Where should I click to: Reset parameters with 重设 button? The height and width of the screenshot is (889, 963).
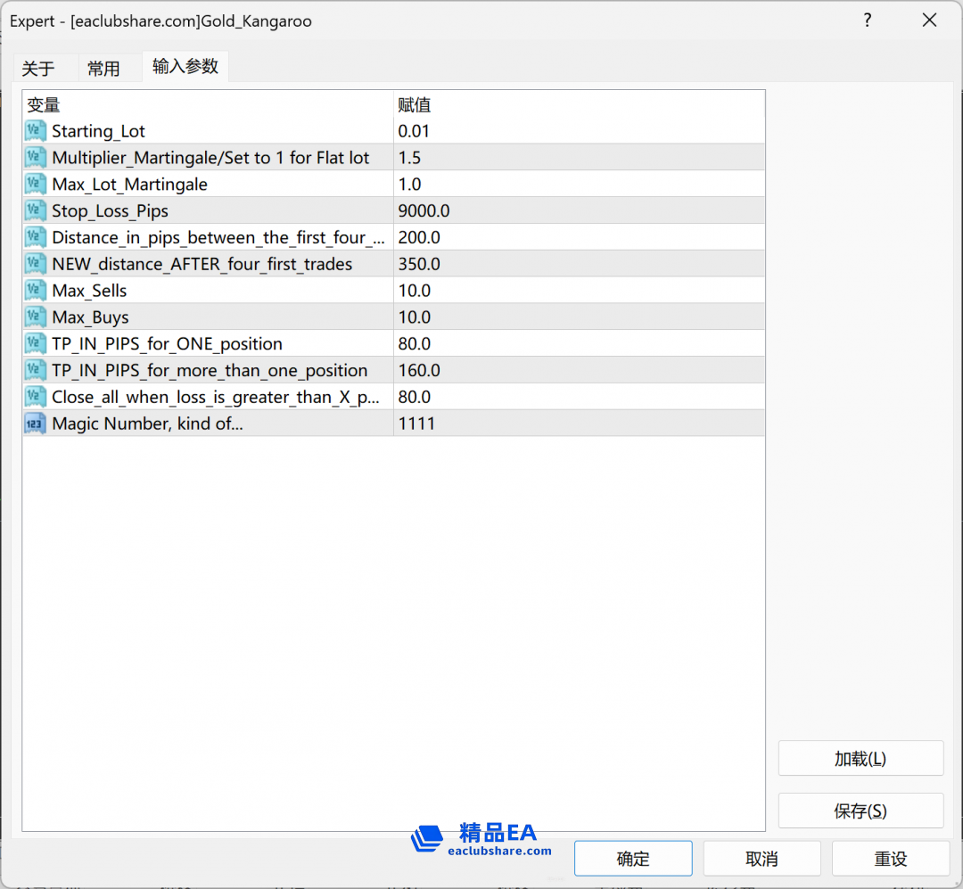click(x=890, y=859)
